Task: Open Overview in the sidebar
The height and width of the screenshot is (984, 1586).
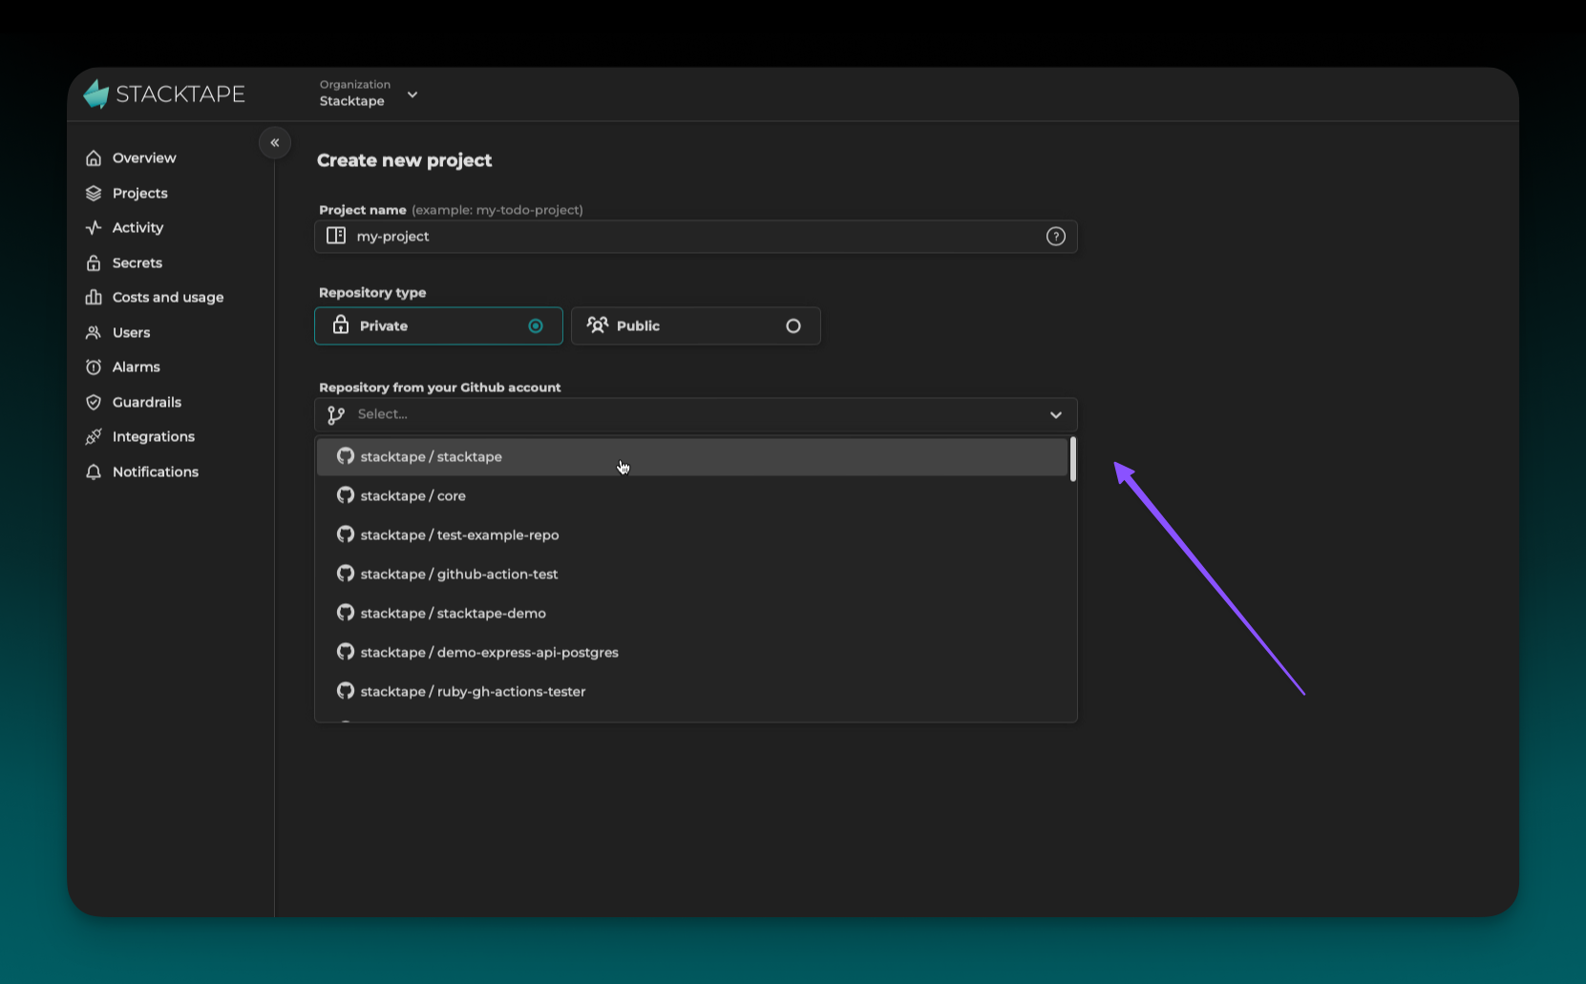Action: (144, 158)
